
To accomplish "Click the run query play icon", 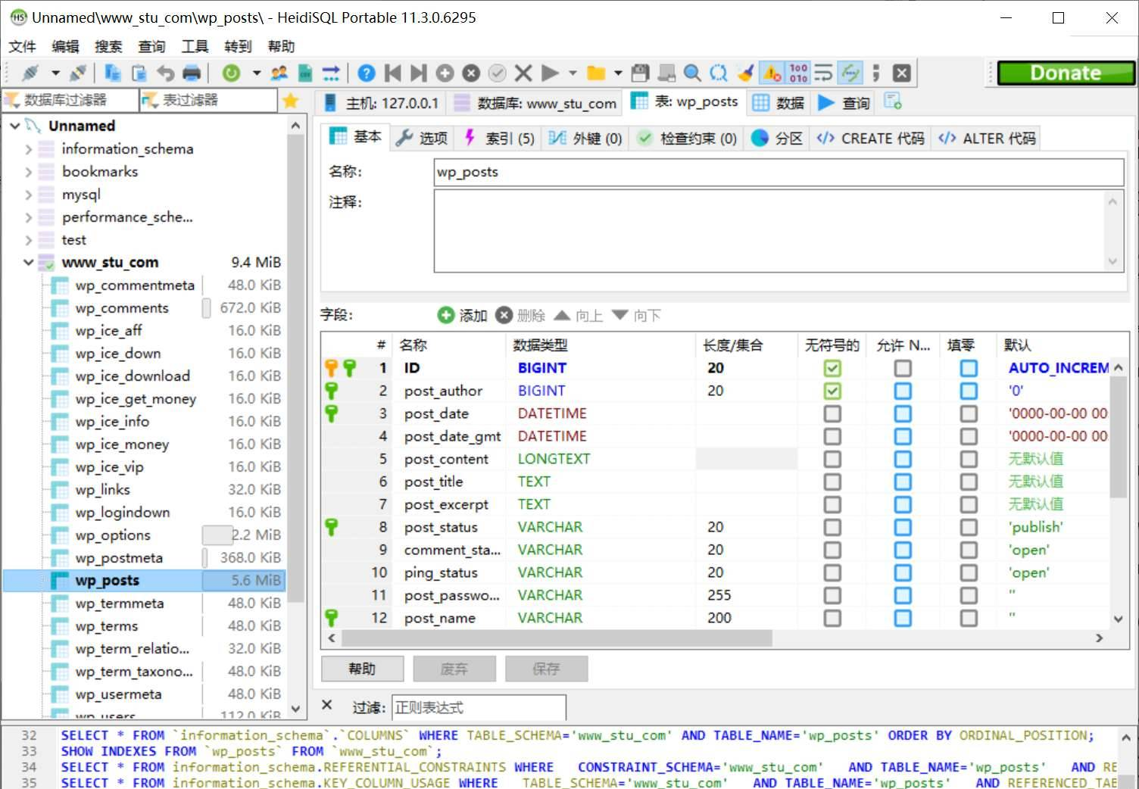I will click(551, 73).
